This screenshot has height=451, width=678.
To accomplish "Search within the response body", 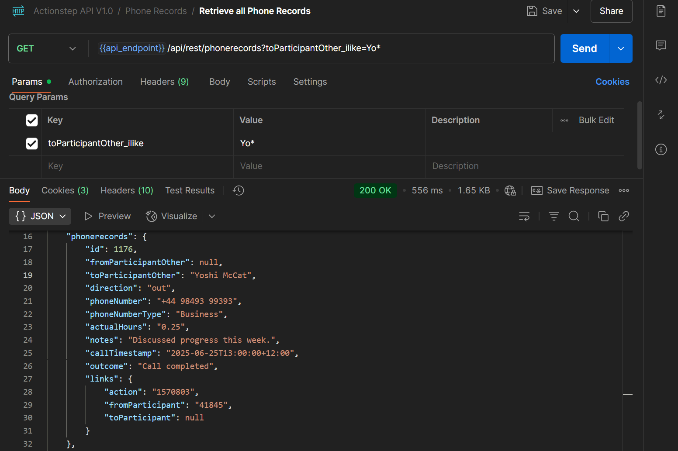I will click(x=574, y=216).
